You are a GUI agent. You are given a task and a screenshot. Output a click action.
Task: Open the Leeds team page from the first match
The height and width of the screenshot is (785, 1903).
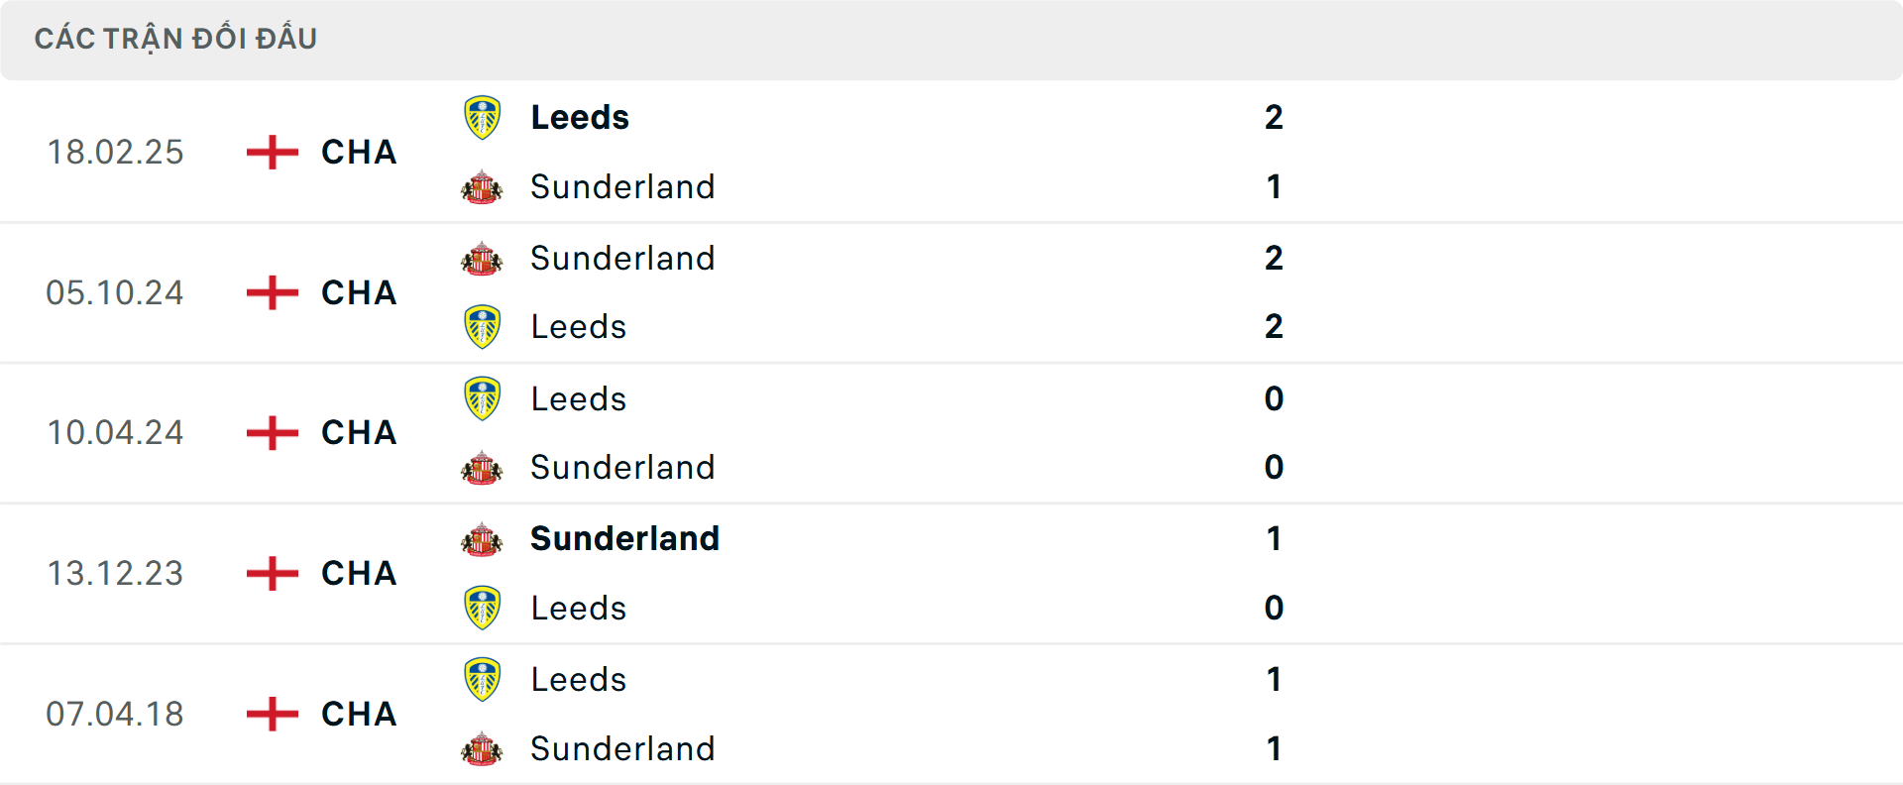(579, 116)
